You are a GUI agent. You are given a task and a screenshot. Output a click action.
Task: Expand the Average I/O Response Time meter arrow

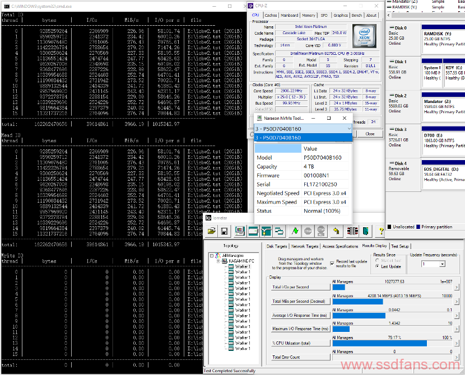tap(456, 316)
